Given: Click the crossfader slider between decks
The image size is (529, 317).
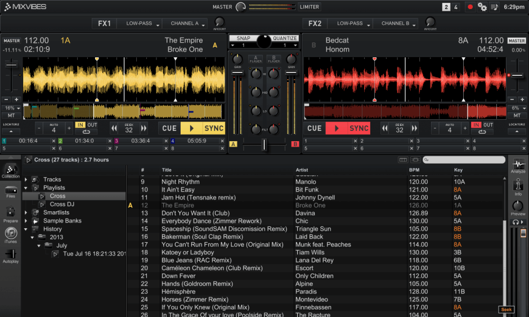Looking at the screenshot, I should click(x=263, y=145).
